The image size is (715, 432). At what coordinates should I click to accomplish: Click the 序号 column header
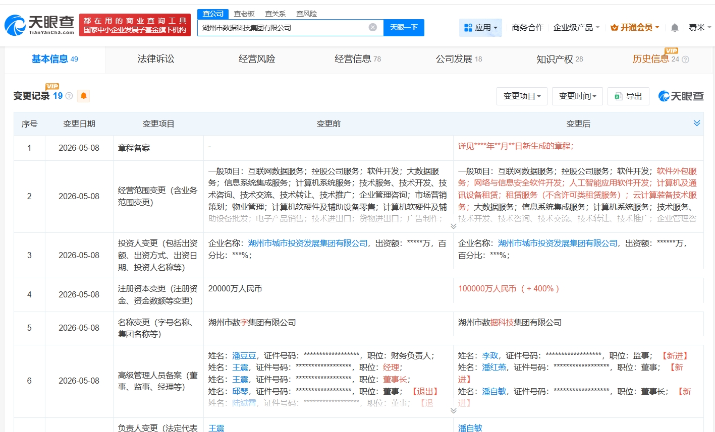coord(29,124)
